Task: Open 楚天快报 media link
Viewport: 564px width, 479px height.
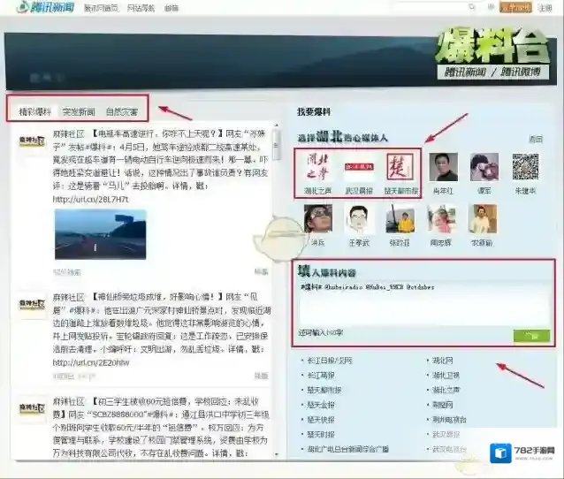Action: pos(321,420)
